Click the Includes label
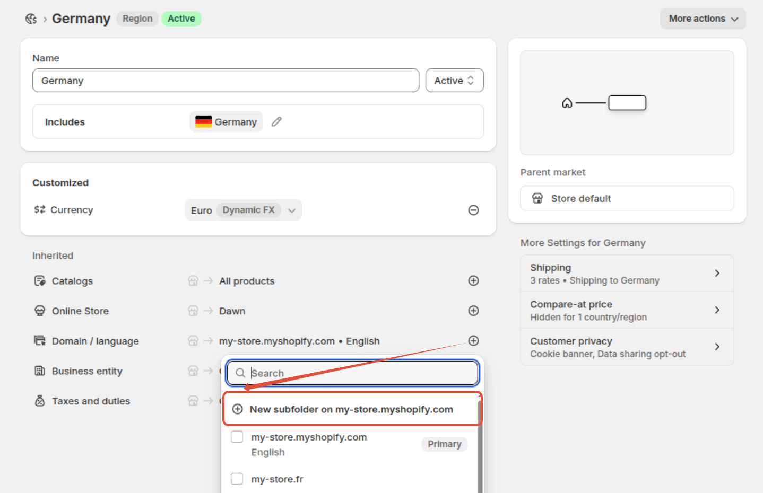Image resolution: width=763 pixels, height=493 pixels. pos(65,122)
